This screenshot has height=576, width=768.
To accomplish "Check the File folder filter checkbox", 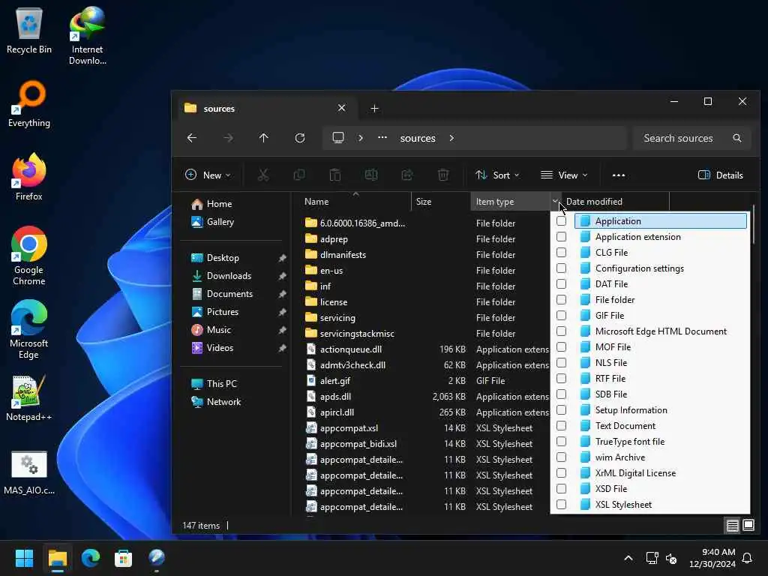I will tap(561, 300).
